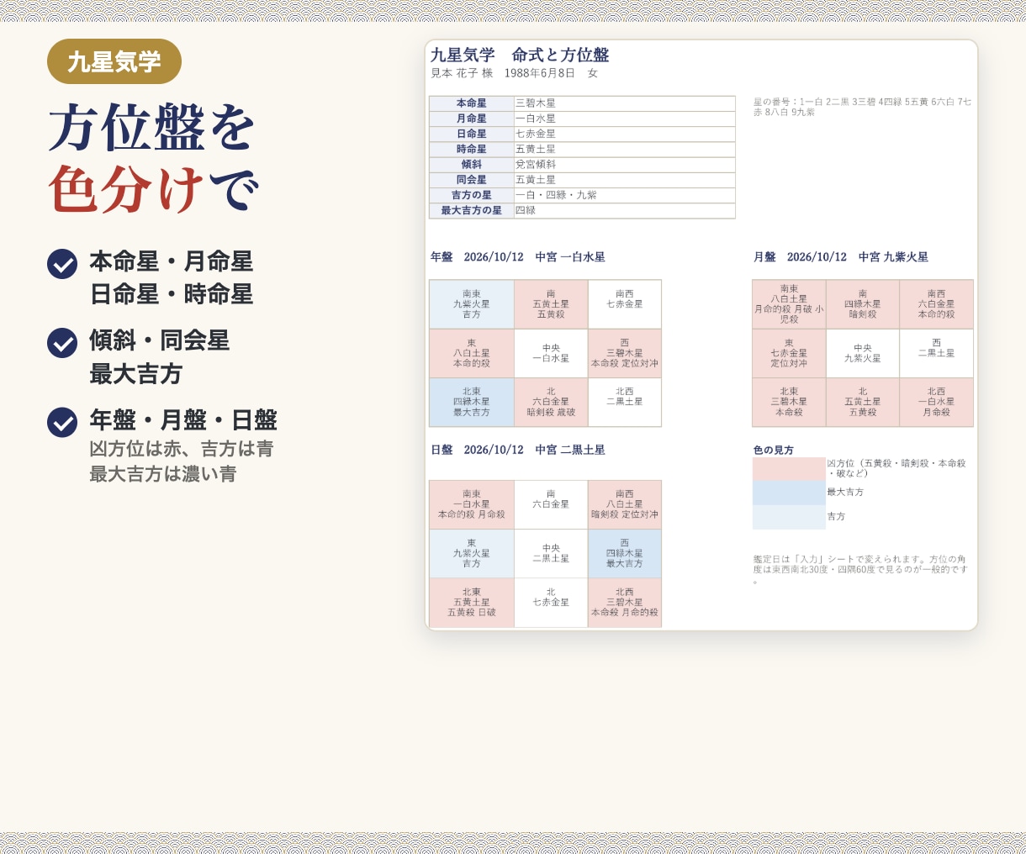Screen dimensions: 1026x854
Task: Select the 月命星 label cell
Action: 472,119
